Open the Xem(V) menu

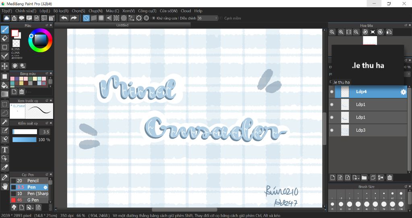pos(128,11)
